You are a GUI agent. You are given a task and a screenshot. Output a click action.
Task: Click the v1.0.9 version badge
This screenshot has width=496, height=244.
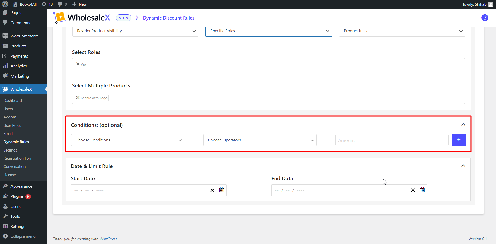[x=123, y=18]
